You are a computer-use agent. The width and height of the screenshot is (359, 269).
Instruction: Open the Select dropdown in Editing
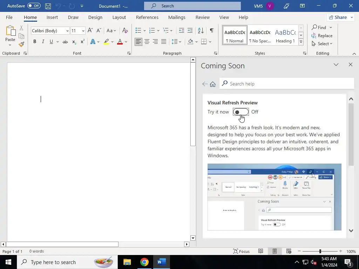coord(322,44)
